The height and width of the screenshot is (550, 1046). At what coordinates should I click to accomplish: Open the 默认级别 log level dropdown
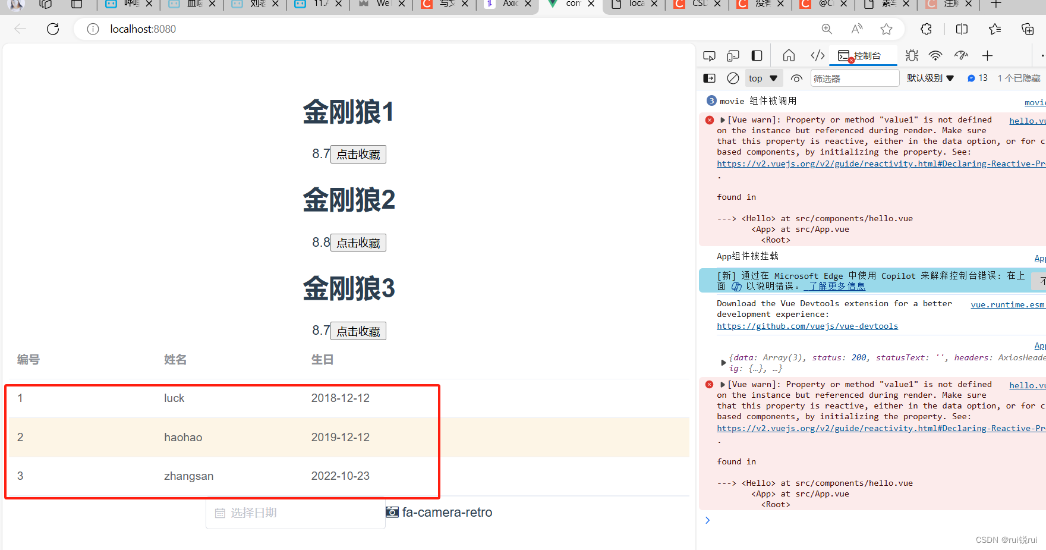(x=930, y=78)
